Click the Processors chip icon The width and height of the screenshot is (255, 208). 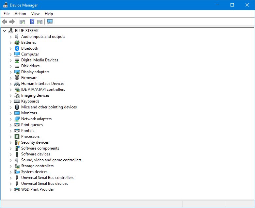pos(17,136)
